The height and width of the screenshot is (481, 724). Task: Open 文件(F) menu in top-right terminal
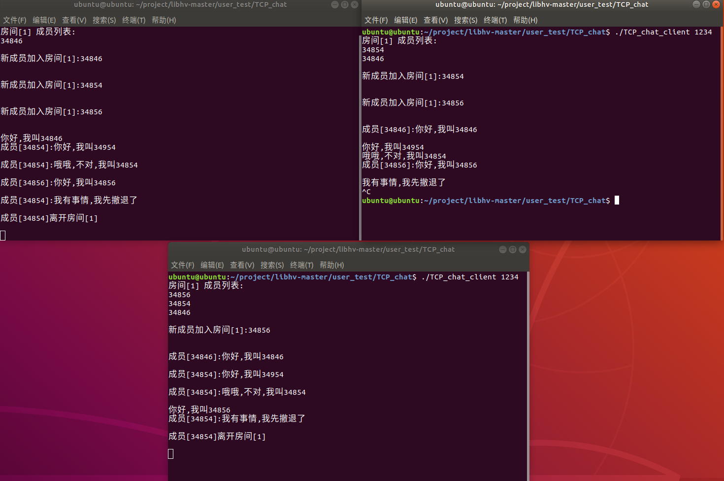click(x=376, y=20)
